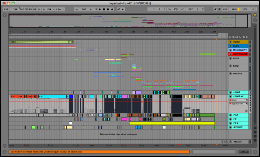Screen dimensions: 260x157
Task: Toggle the metronome switch
Action: pyautogui.click(x=49, y=9)
